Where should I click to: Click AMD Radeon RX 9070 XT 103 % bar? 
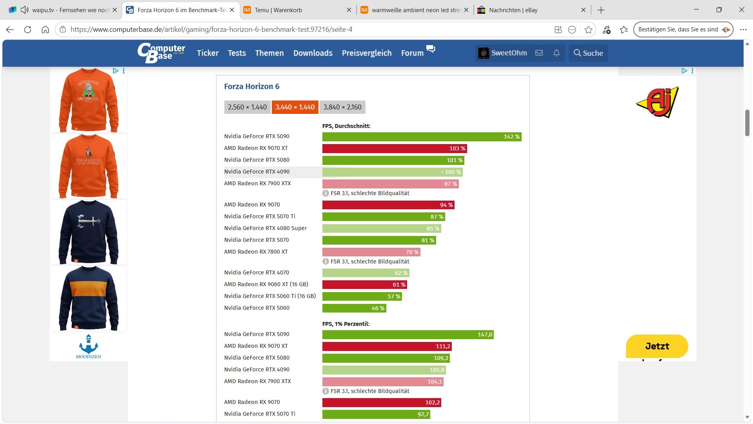[395, 148]
